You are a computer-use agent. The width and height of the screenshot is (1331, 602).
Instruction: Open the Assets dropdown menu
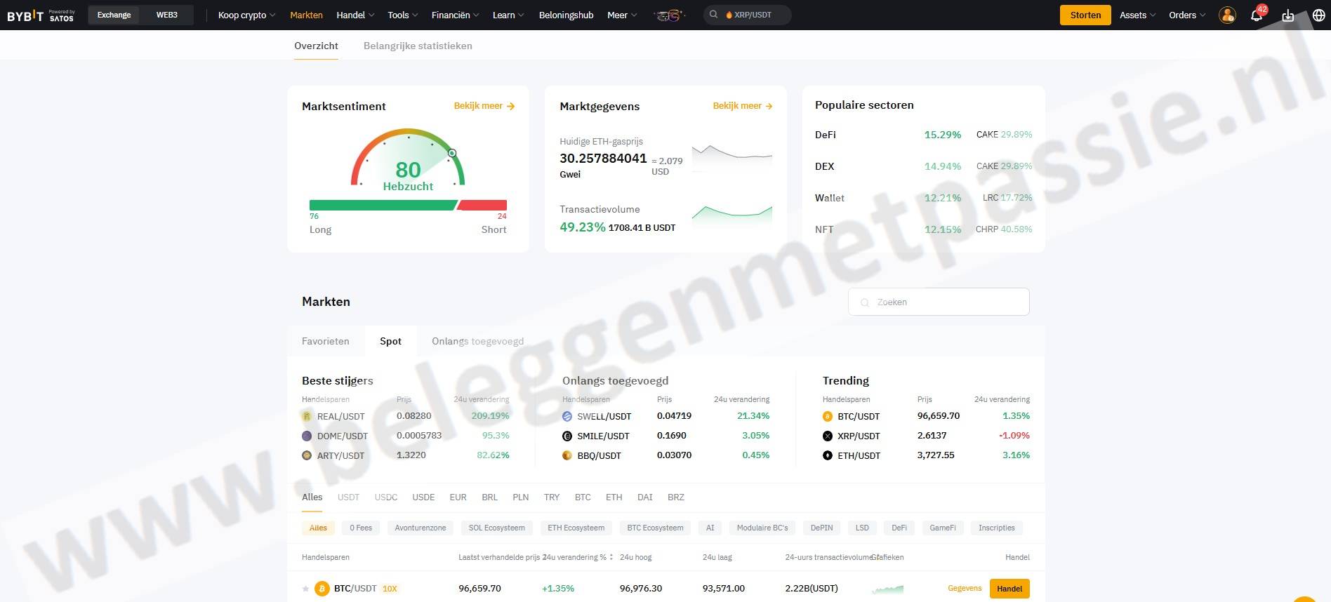point(1137,15)
